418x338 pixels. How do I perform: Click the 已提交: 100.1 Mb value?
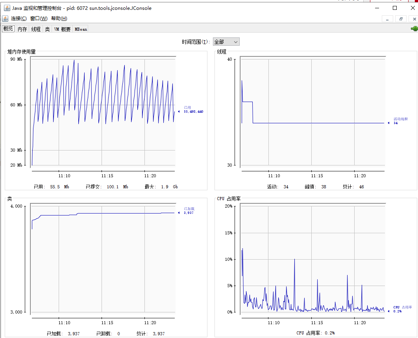pyautogui.click(x=107, y=187)
